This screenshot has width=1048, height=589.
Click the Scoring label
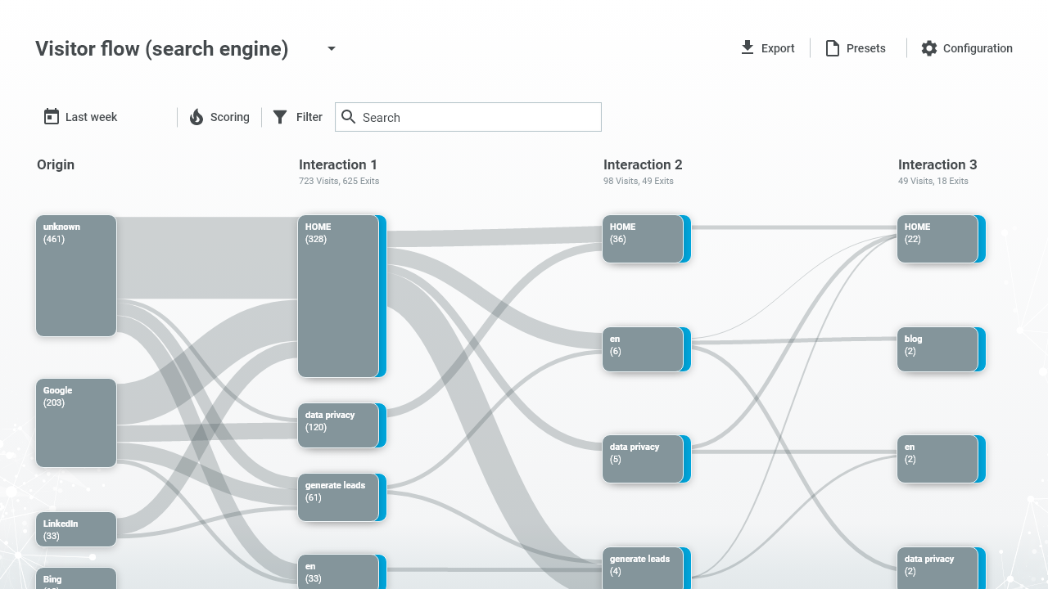[x=230, y=117]
